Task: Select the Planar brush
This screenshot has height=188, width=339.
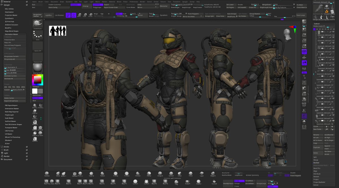Action: [149, 174]
